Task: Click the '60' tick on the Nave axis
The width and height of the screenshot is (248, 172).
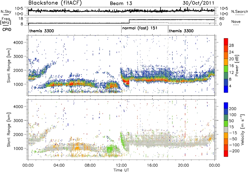Action: click(x=222, y=19)
